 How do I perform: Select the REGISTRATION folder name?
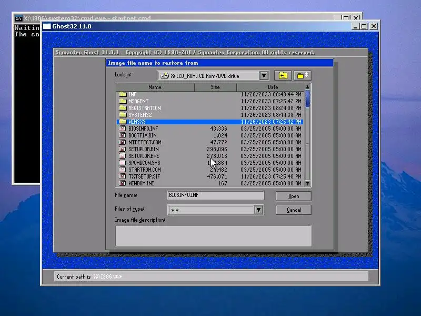click(x=144, y=108)
